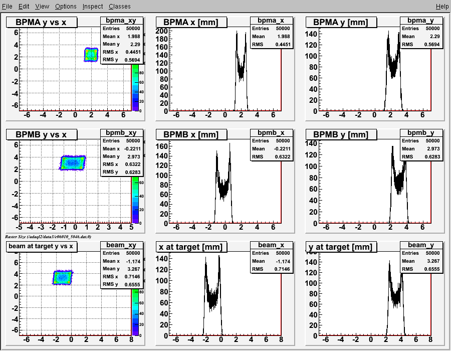Click the BPMB y vs x scatter cluster

point(73,163)
